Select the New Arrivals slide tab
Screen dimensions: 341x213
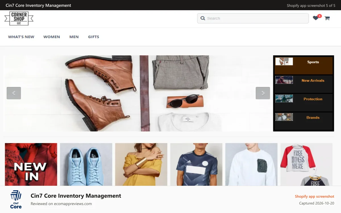coord(303,84)
